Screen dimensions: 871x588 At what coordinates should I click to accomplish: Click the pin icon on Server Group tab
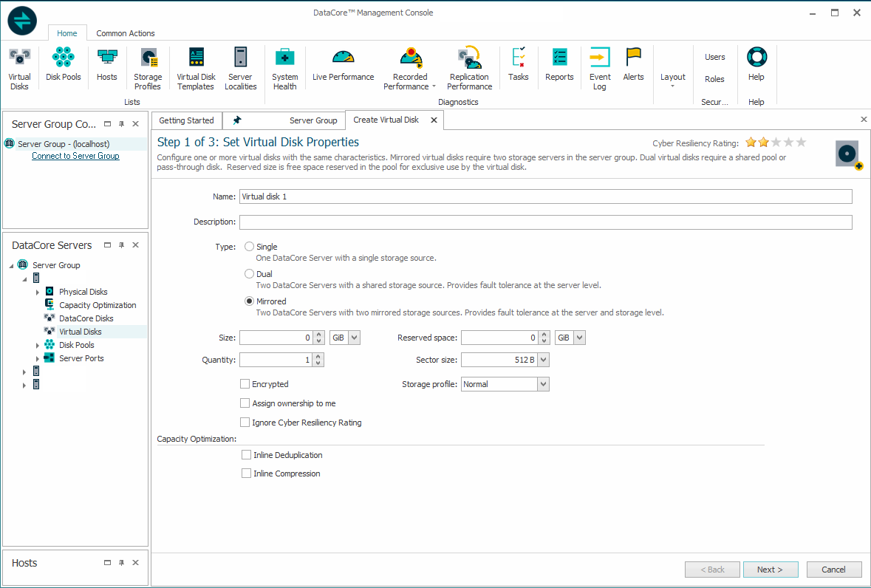pos(237,120)
